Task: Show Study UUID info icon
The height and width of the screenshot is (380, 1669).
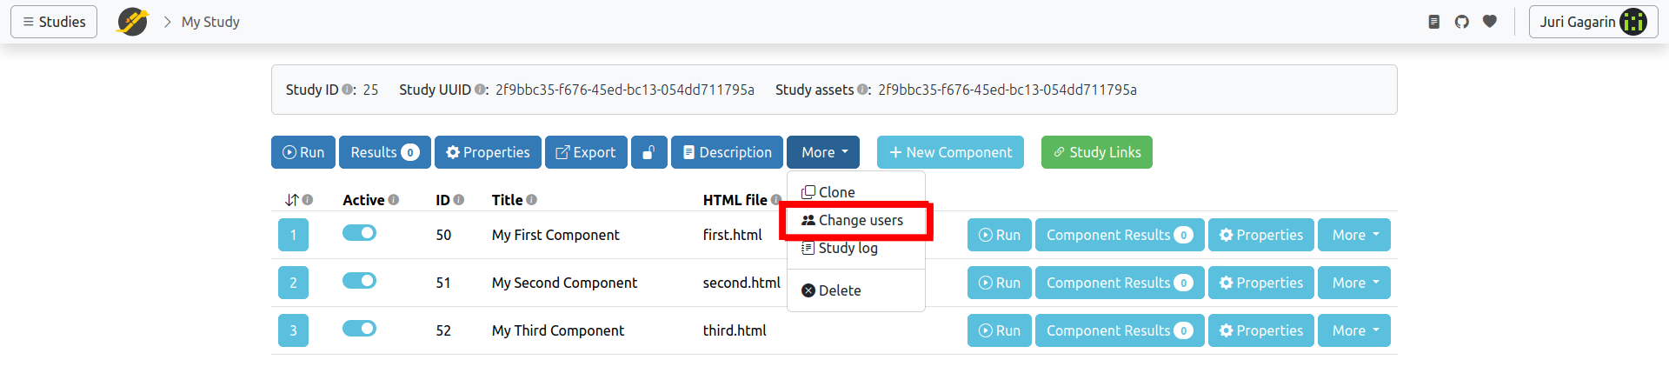Action: tap(480, 90)
